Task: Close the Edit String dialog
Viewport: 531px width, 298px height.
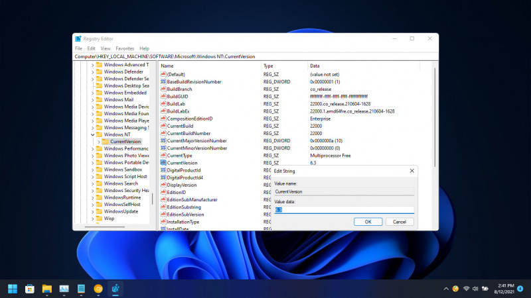Action: point(412,171)
